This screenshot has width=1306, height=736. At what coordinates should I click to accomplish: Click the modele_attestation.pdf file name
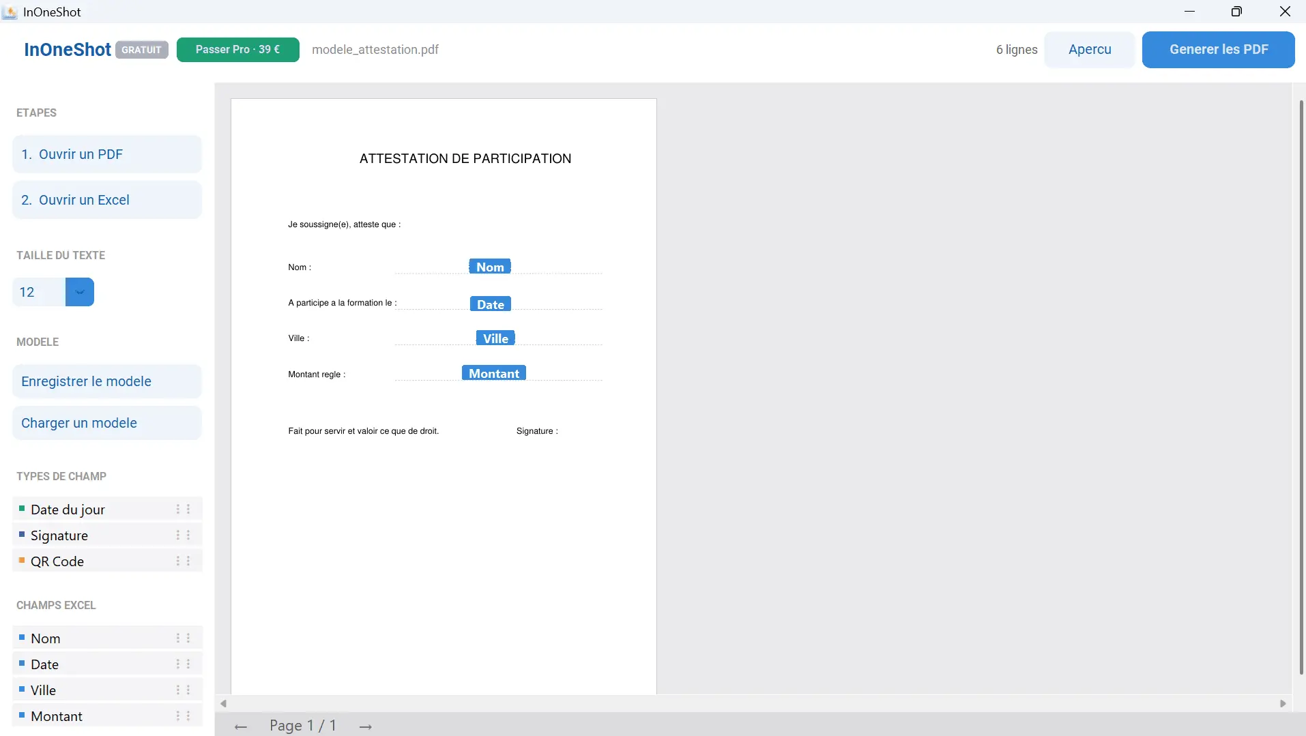coord(375,50)
